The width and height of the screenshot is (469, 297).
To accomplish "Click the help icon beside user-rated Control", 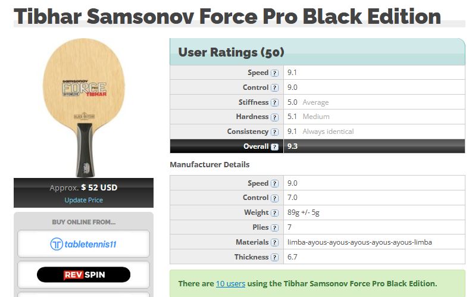I will click(x=274, y=87).
